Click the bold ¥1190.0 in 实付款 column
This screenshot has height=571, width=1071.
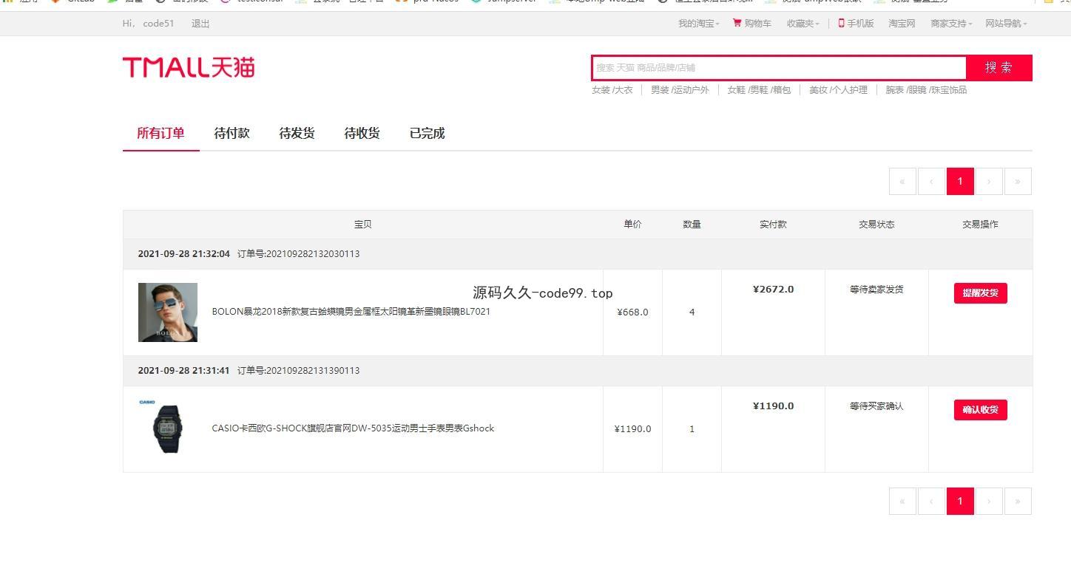773,406
